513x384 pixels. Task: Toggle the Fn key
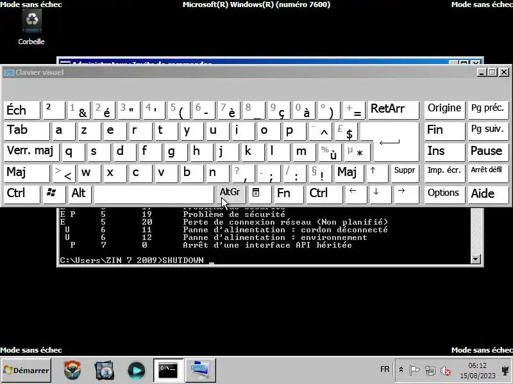coord(289,194)
